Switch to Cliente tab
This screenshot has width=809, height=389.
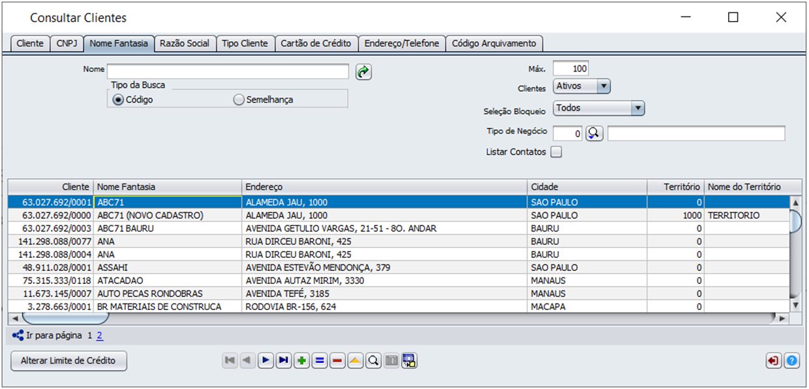(x=30, y=43)
